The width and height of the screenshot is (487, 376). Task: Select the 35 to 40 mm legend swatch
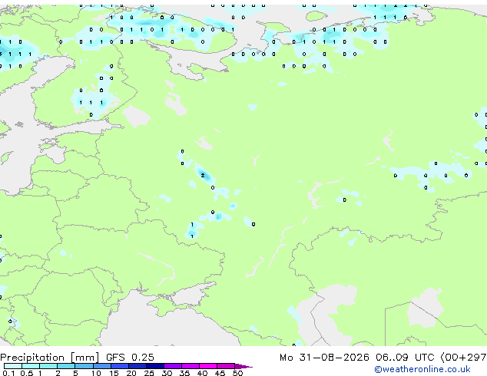pyautogui.click(x=190, y=366)
